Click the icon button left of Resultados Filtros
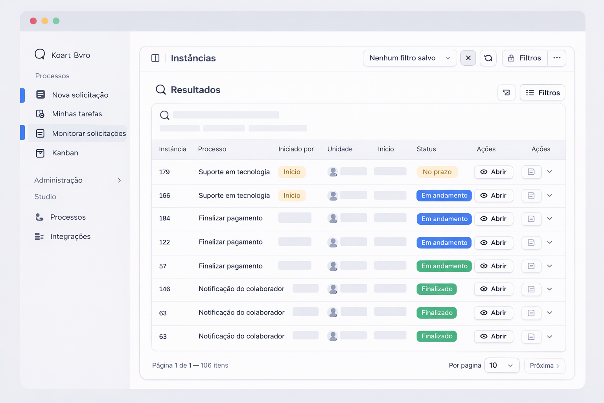Viewport: 604px width, 403px height. (506, 92)
